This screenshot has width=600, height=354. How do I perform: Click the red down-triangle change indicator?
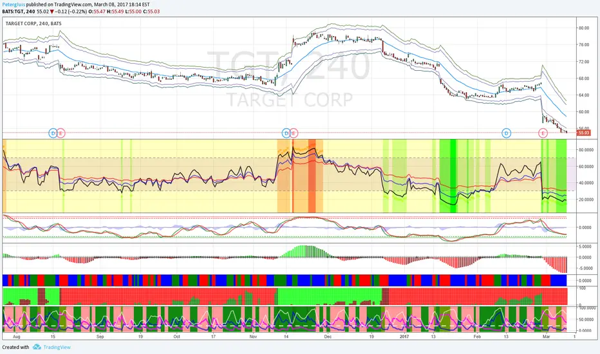52,12
